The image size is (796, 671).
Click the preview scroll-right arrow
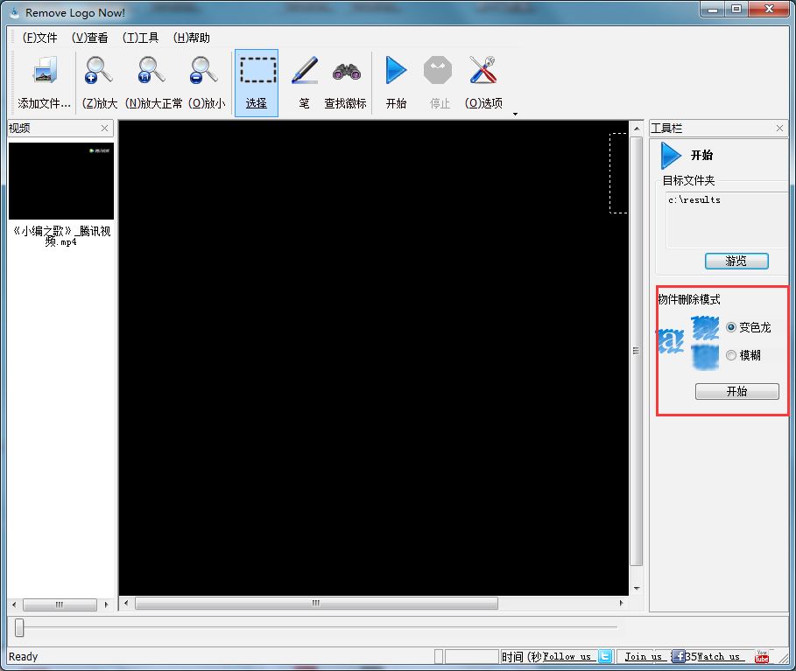coord(621,603)
